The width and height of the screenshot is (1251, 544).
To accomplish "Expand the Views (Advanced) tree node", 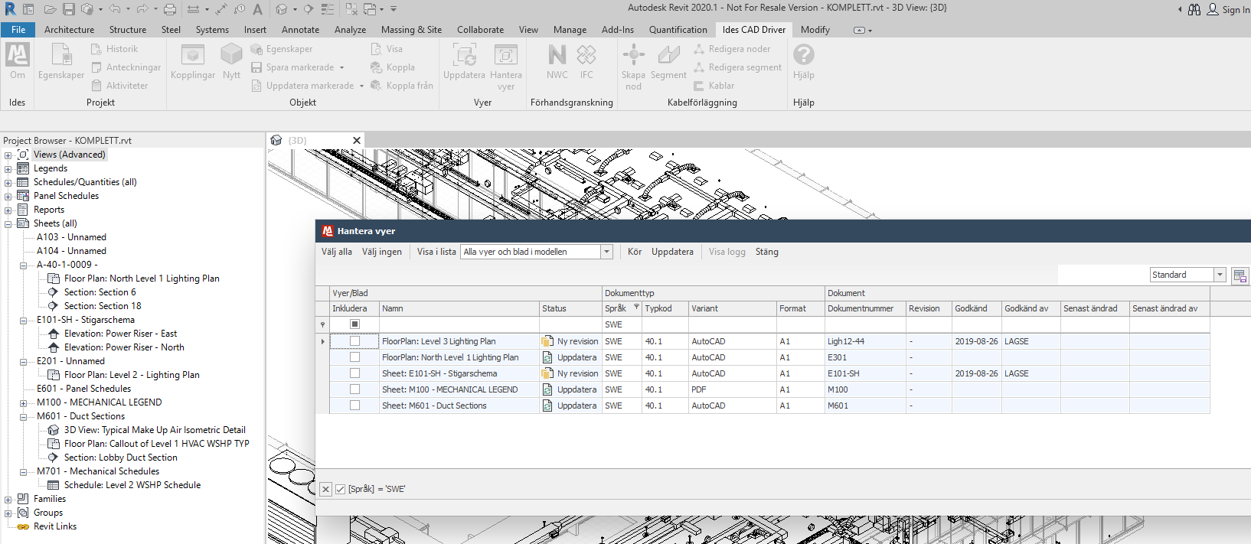I will click(x=8, y=155).
